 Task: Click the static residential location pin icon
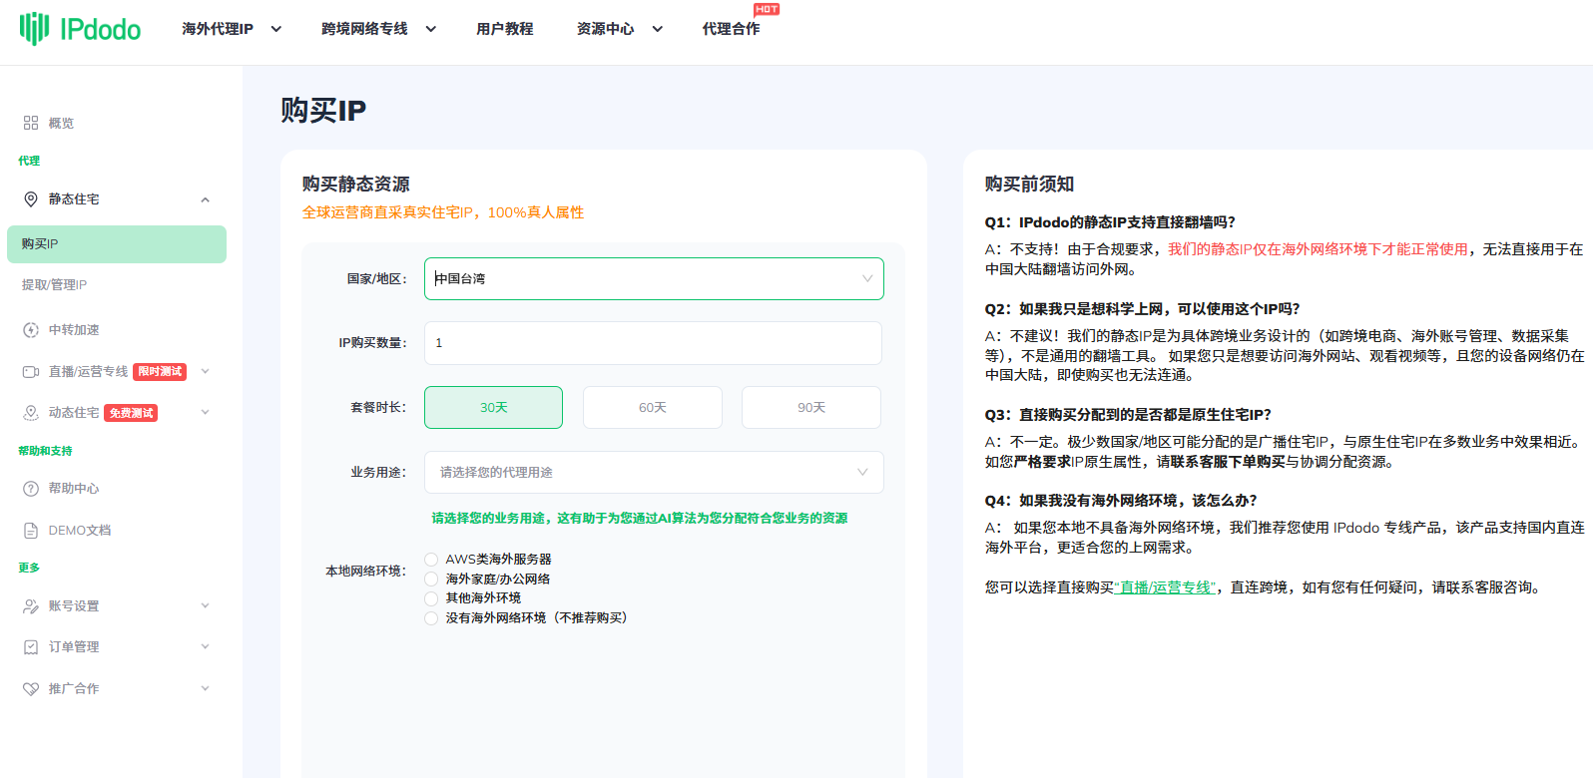click(31, 199)
